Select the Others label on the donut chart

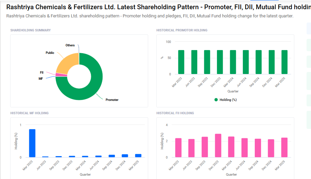[x=70, y=45]
